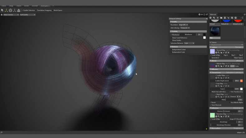Toggle Wireframe visibility checkbox
This screenshot has width=246, height=138.
pos(171,35)
